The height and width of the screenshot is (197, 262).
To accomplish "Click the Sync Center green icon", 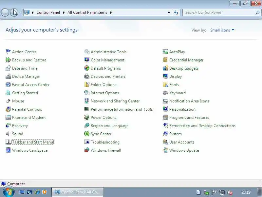I will (87, 134).
